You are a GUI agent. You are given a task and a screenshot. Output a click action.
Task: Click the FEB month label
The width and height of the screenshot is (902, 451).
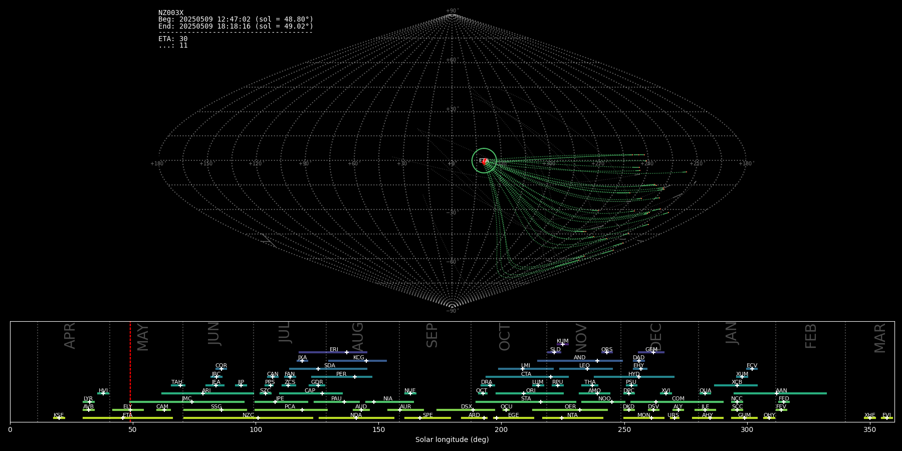tap(811, 336)
